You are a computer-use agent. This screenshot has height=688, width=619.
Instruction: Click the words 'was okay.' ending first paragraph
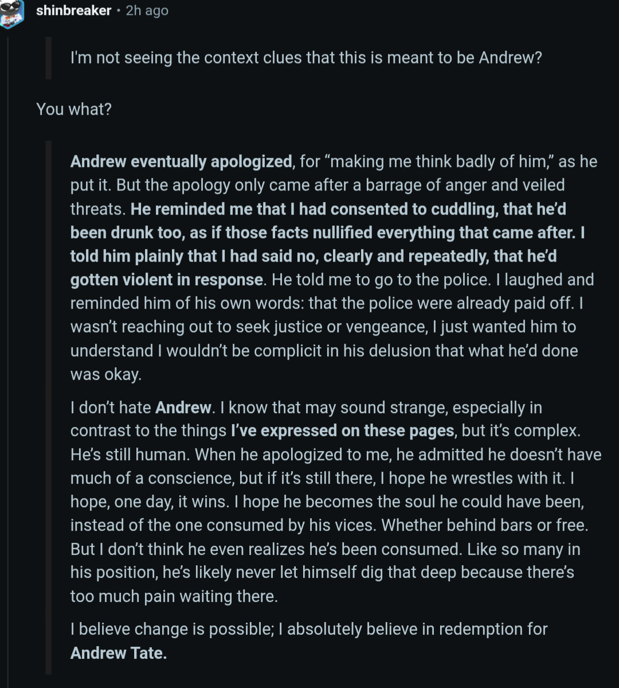click(106, 375)
